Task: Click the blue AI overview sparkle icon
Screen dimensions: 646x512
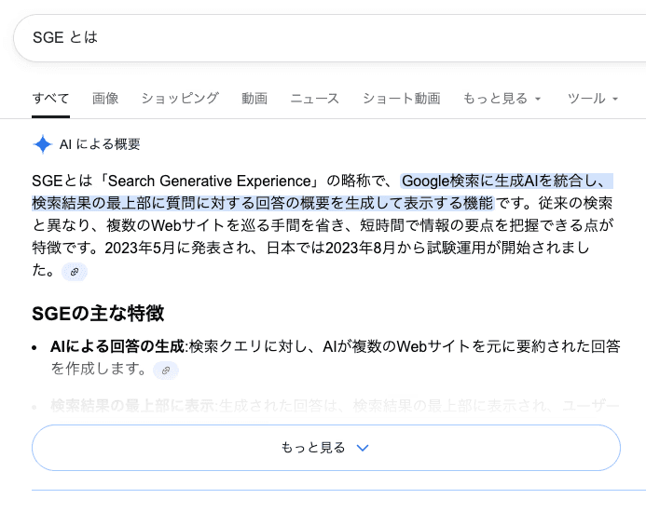Action: (43, 144)
